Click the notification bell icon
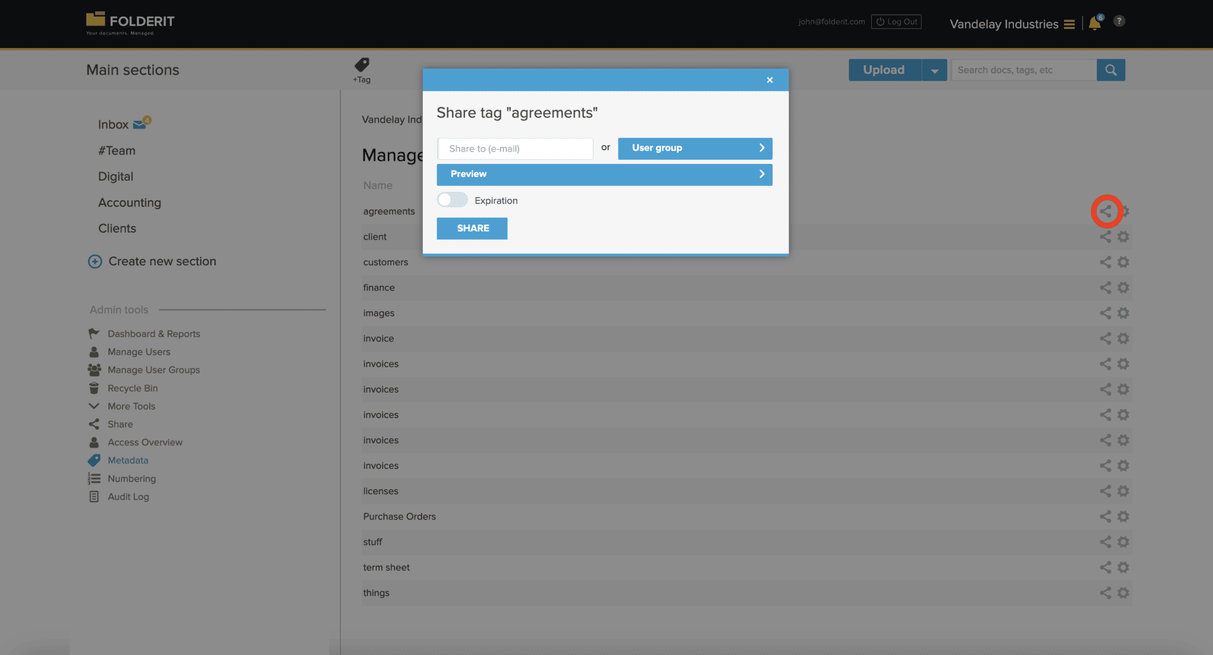Viewport: 1213px width, 655px height. [x=1095, y=23]
